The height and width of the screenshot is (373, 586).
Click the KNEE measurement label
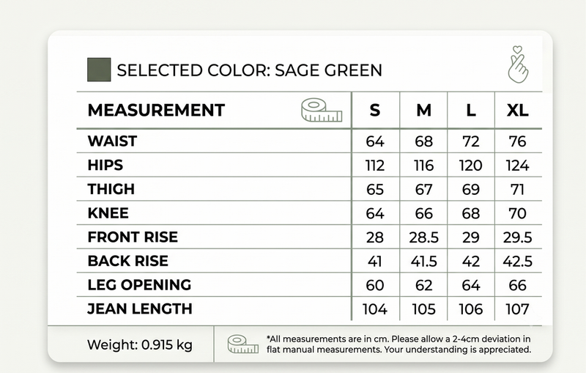pyautogui.click(x=108, y=213)
